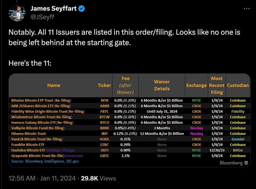
Task: Click the 29.8K Views count
Action: click(98, 178)
